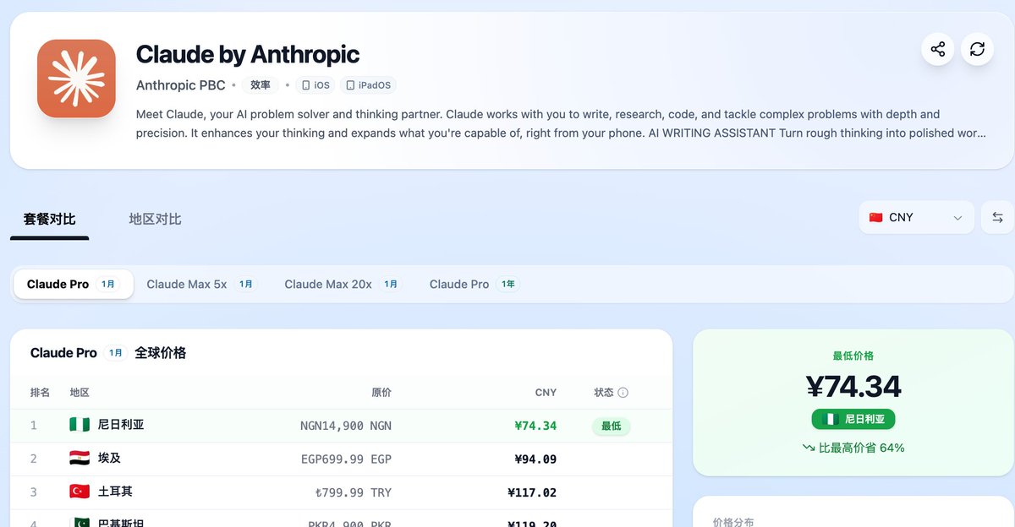The width and height of the screenshot is (1015, 527).
Task: Click the 埃及 region name
Action: pyautogui.click(x=110, y=459)
